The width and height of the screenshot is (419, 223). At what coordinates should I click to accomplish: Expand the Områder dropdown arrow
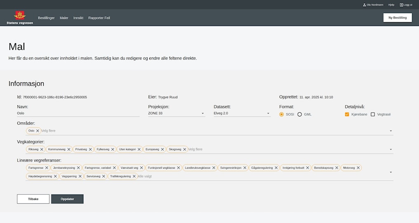[x=391, y=131]
